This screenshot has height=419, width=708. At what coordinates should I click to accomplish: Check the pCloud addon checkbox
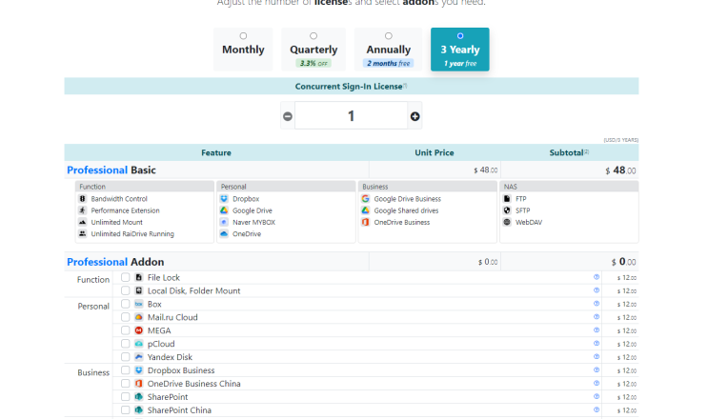click(126, 344)
